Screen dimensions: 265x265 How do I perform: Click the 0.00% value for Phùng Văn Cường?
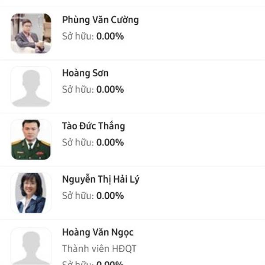coord(110,36)
